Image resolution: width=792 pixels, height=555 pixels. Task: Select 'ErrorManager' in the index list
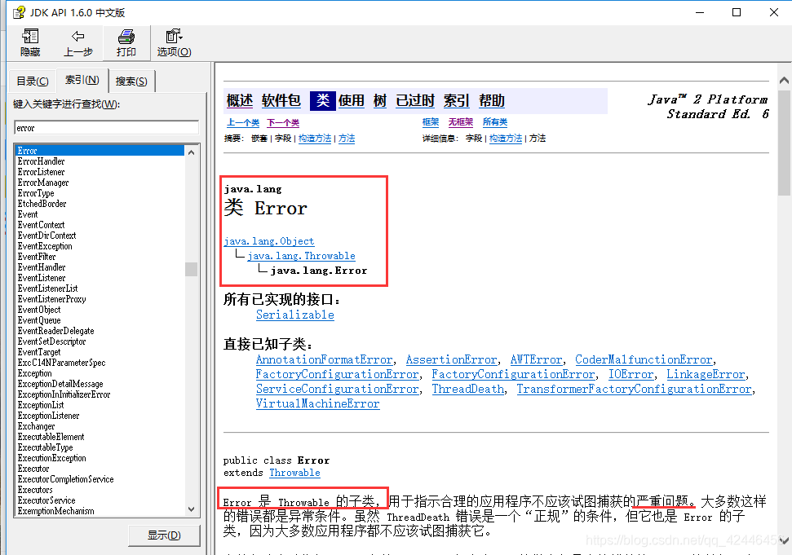(43, 182)
